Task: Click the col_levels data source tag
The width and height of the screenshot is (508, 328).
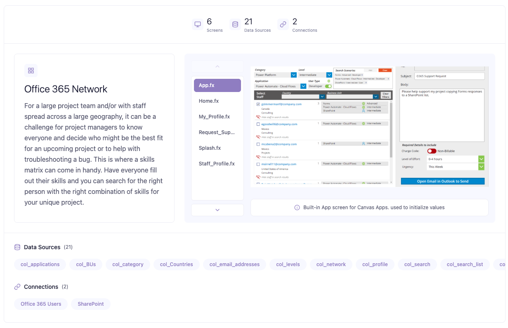Action: (x=288, y=264)
